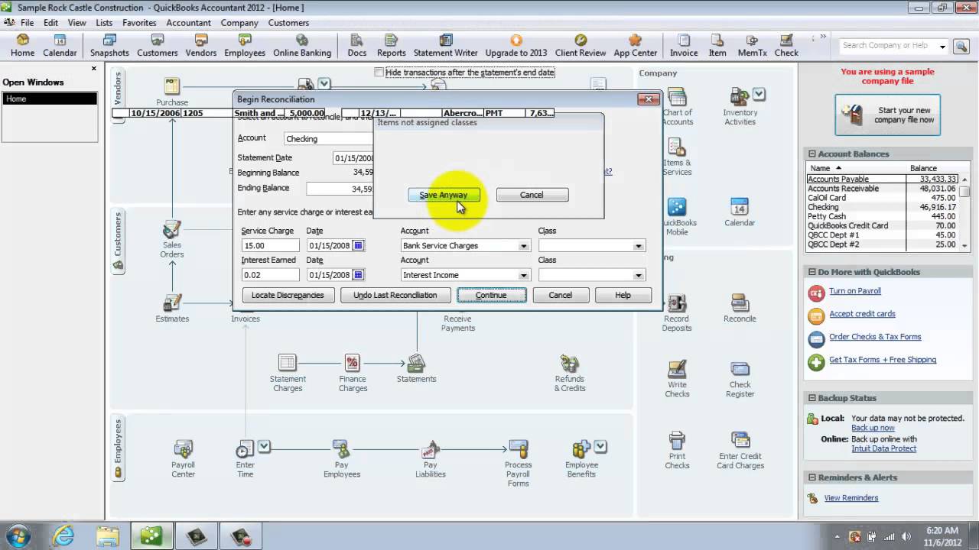Image resolution: width=979 pixels, height=550 pixels.
Task: Open the Accountant menu
Action: point(189,23)
